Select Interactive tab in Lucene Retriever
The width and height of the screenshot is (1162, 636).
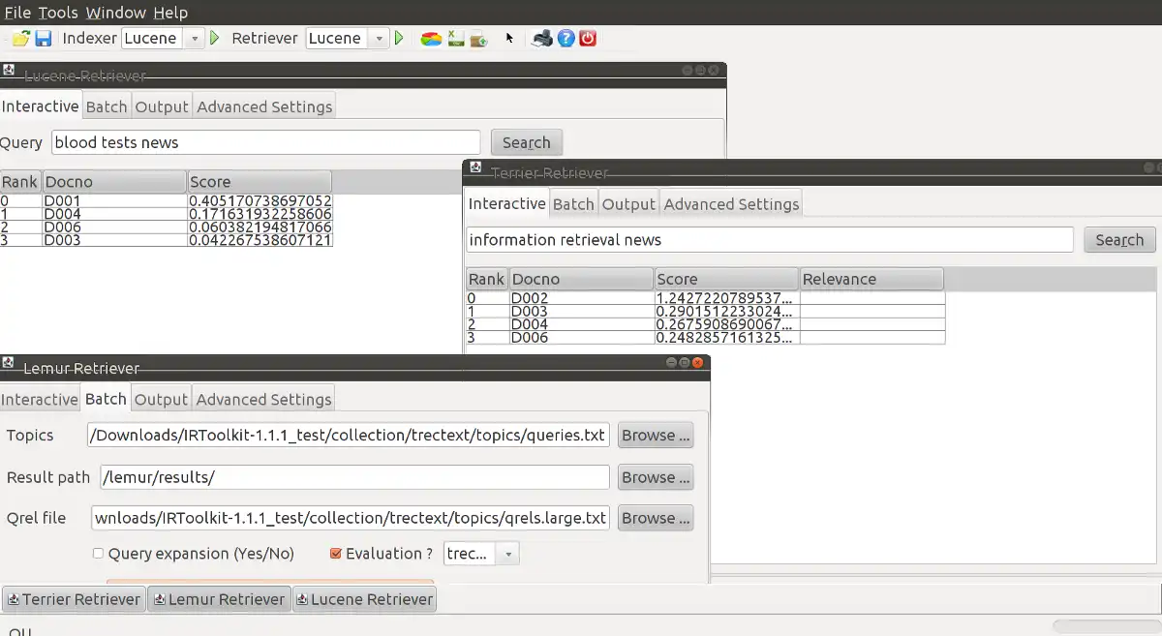(41, 106)
